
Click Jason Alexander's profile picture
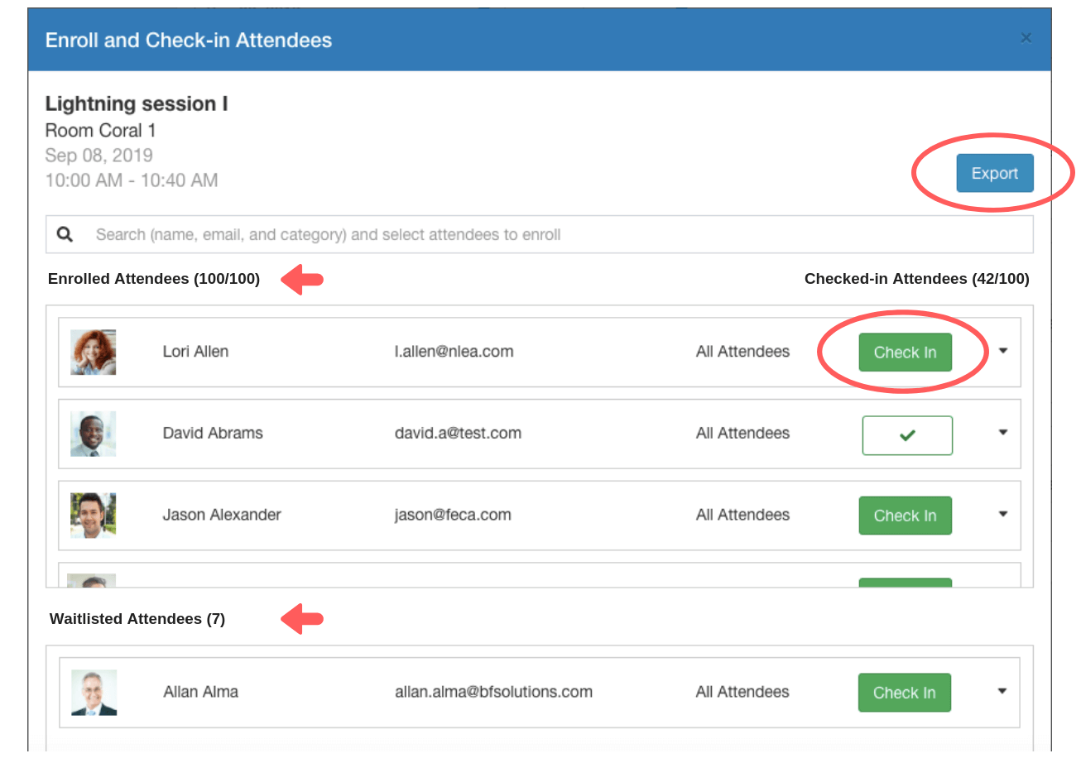tap(93, 515)
